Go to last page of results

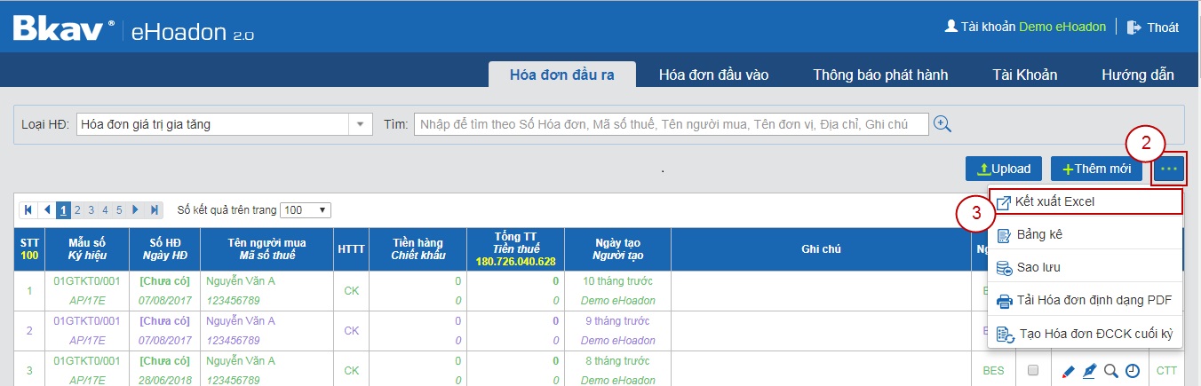click(155, 210)
